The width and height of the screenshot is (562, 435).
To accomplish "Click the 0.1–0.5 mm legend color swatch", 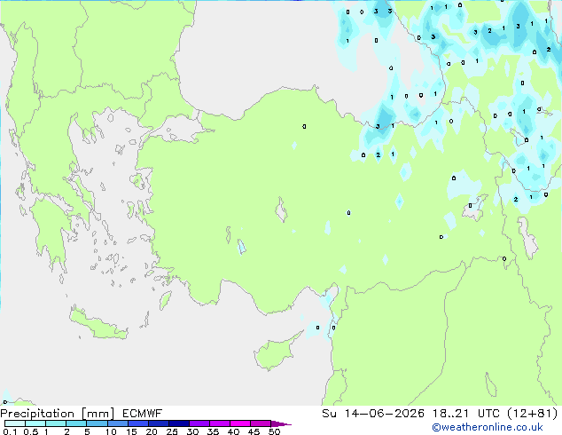I will point(15,423).
